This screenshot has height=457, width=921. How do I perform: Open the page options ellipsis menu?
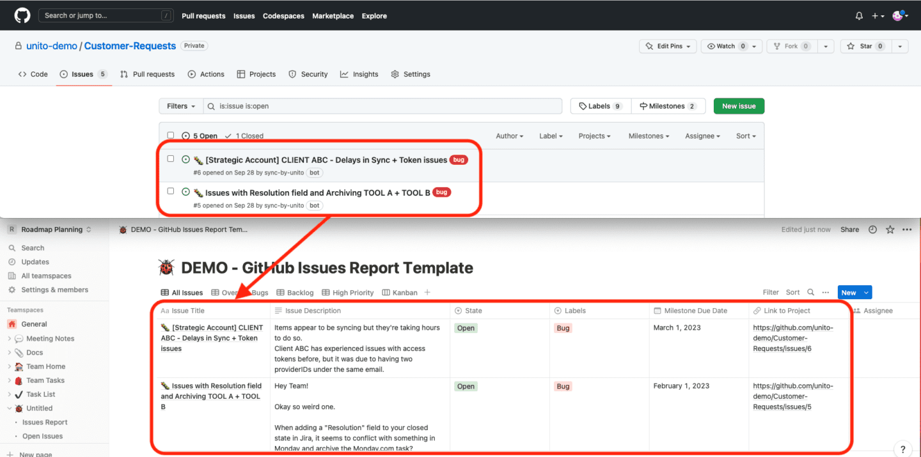907,229
